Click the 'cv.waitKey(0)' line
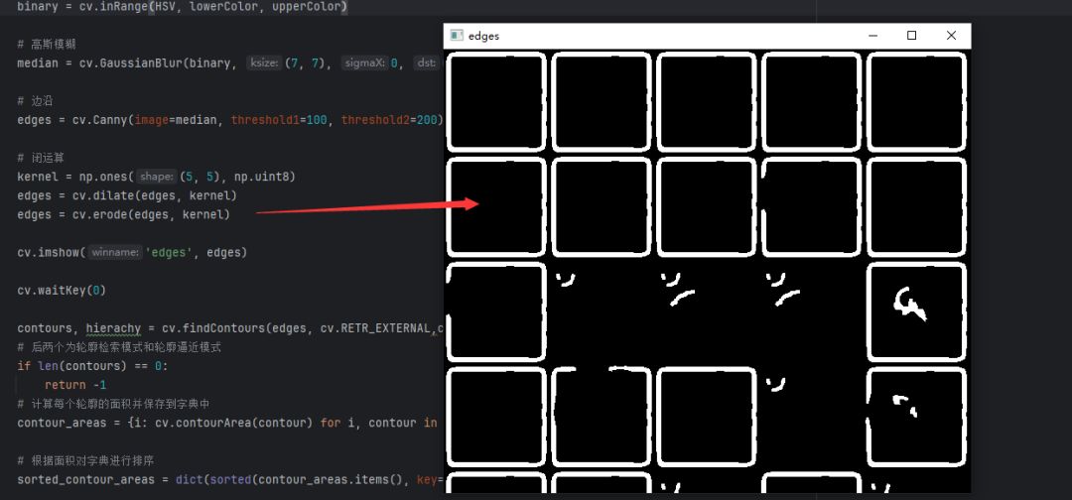Viewport: 1072px width, 500px height. tap(62, 291)
